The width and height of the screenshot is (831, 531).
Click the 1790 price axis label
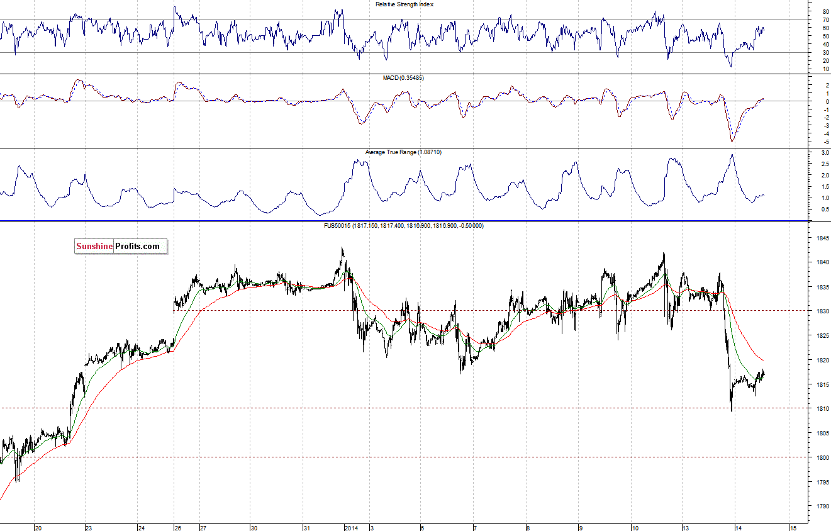pos(822,505)
